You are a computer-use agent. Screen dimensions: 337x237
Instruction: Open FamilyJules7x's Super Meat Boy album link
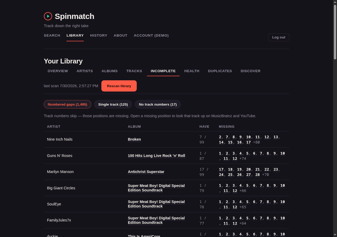pyautogui.click(x=156, y=220)
